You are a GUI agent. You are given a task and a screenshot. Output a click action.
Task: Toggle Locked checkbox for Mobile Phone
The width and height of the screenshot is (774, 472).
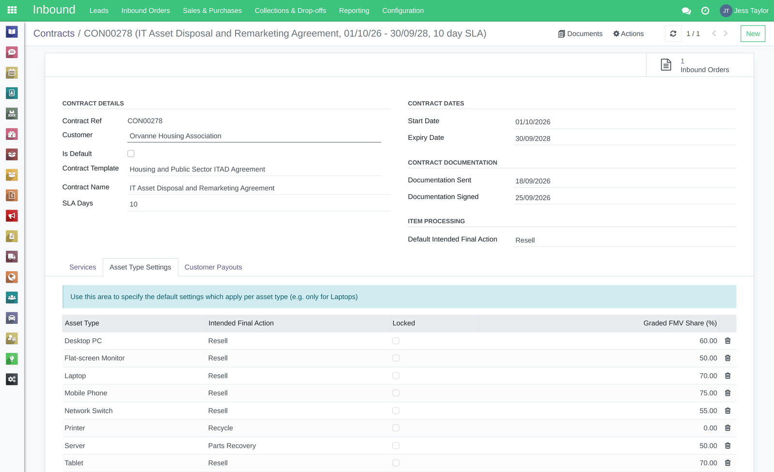(396, 393)
